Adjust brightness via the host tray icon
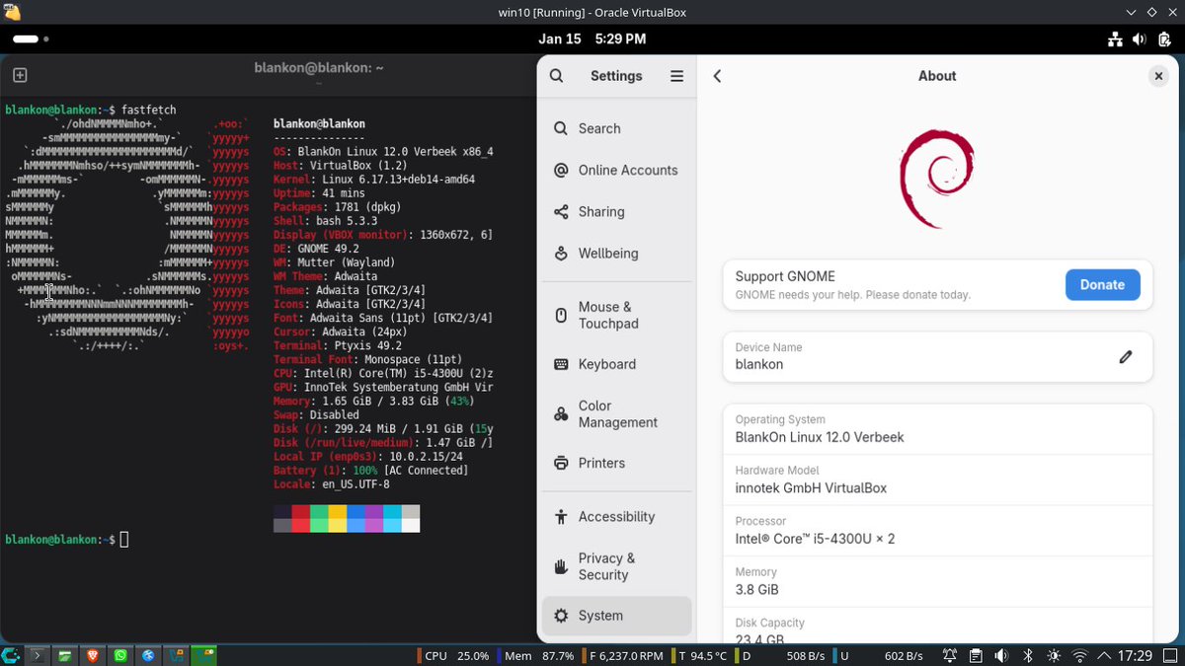This screenshot has height=666, width=1185. coord(1054,655)
